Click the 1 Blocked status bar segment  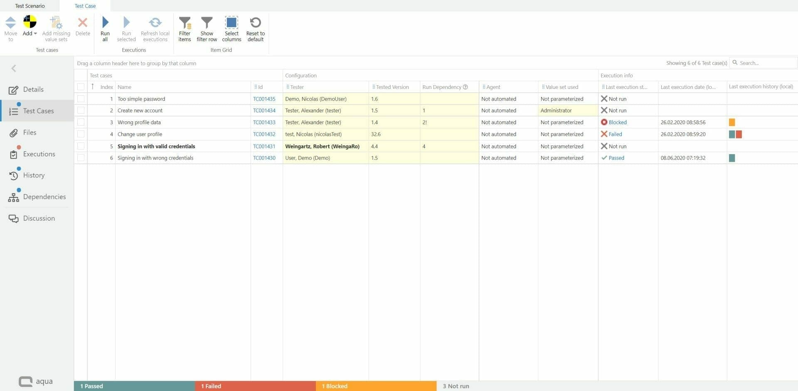click(x=376, y=386)
